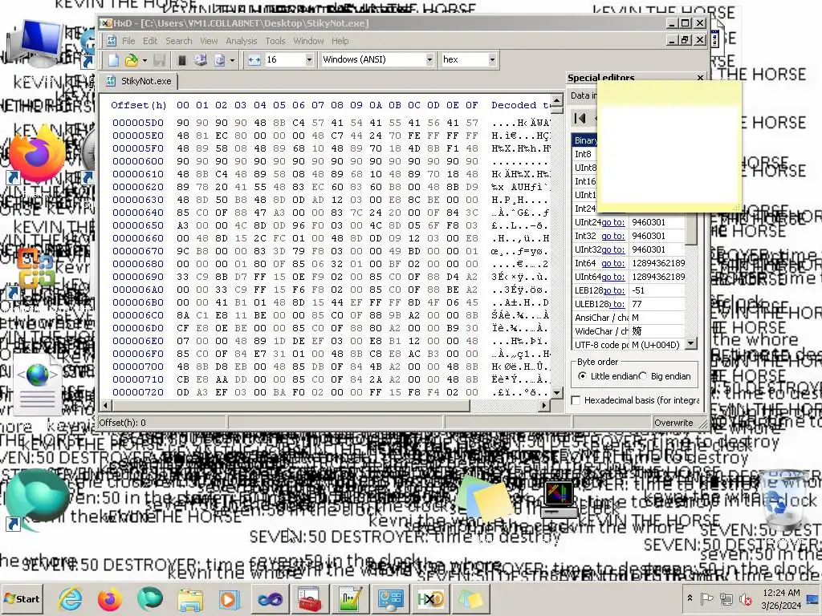Open the File menu

[x=128, y=41]
